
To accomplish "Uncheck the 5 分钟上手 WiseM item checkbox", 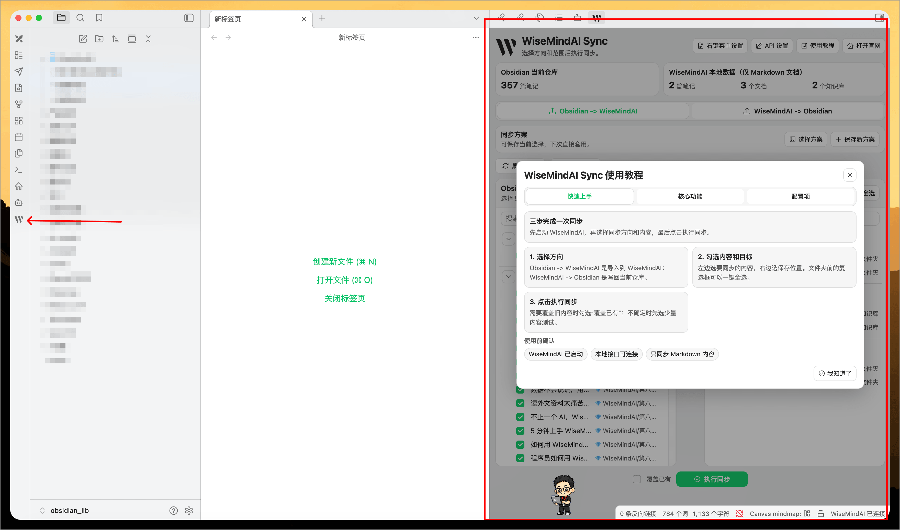I will pos(521,431).
